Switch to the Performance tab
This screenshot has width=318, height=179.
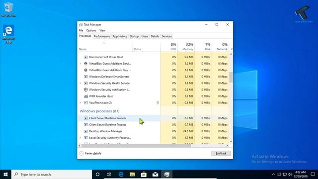pos(101,36)
